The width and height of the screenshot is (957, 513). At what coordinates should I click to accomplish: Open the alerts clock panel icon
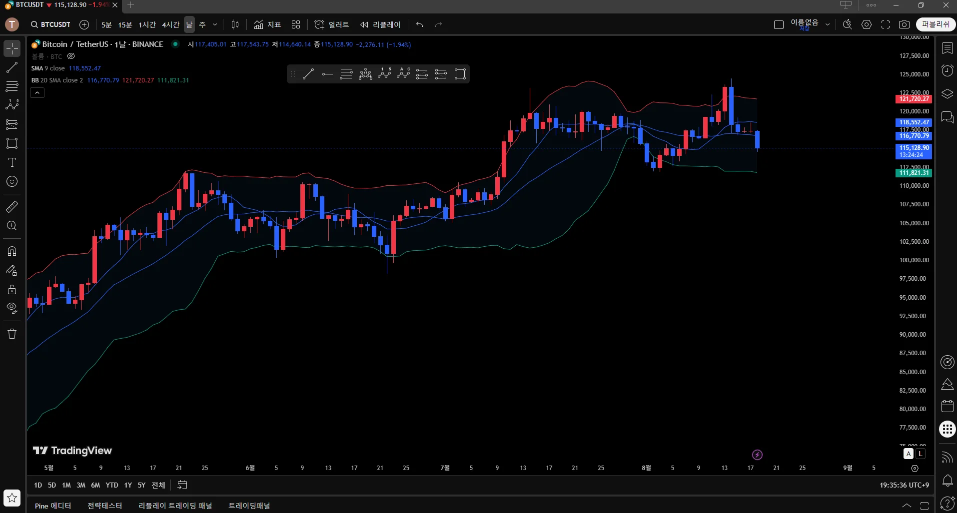947,70
